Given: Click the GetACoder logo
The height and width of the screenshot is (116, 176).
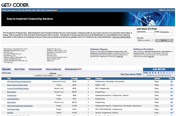Looking at the screenshot, I should pyautogui.click(x=15, y=5).
